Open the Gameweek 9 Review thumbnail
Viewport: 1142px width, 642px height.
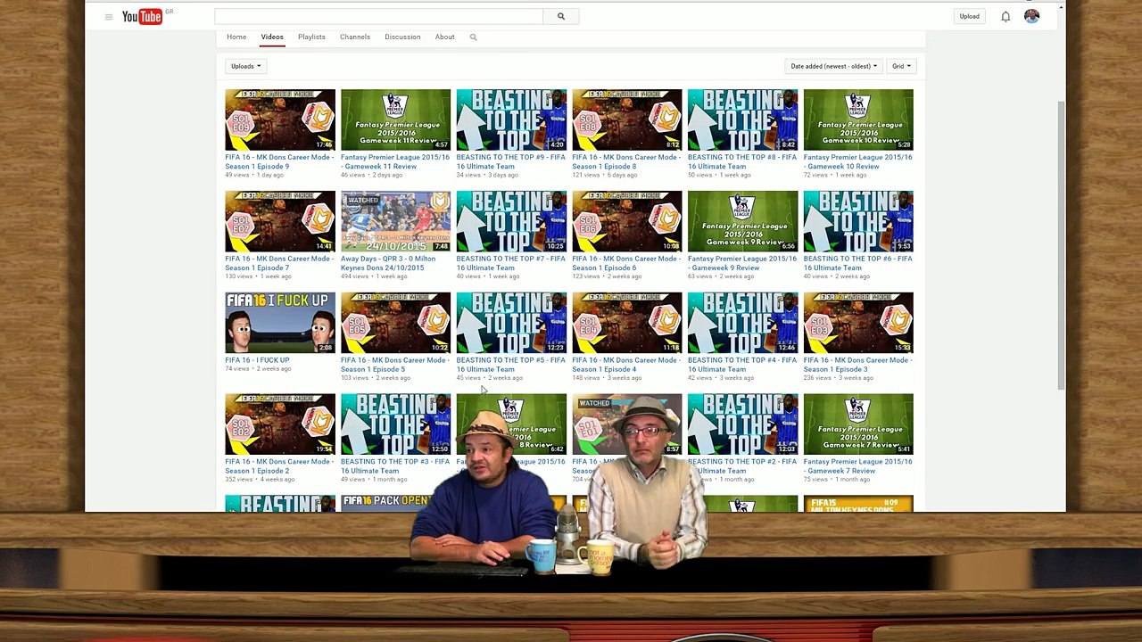(742, 221)
